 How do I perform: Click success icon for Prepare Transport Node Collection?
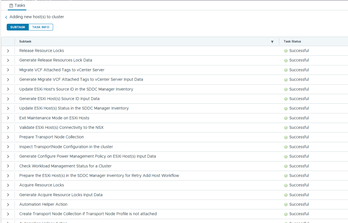pyautogui.click(x=286, y=137)
